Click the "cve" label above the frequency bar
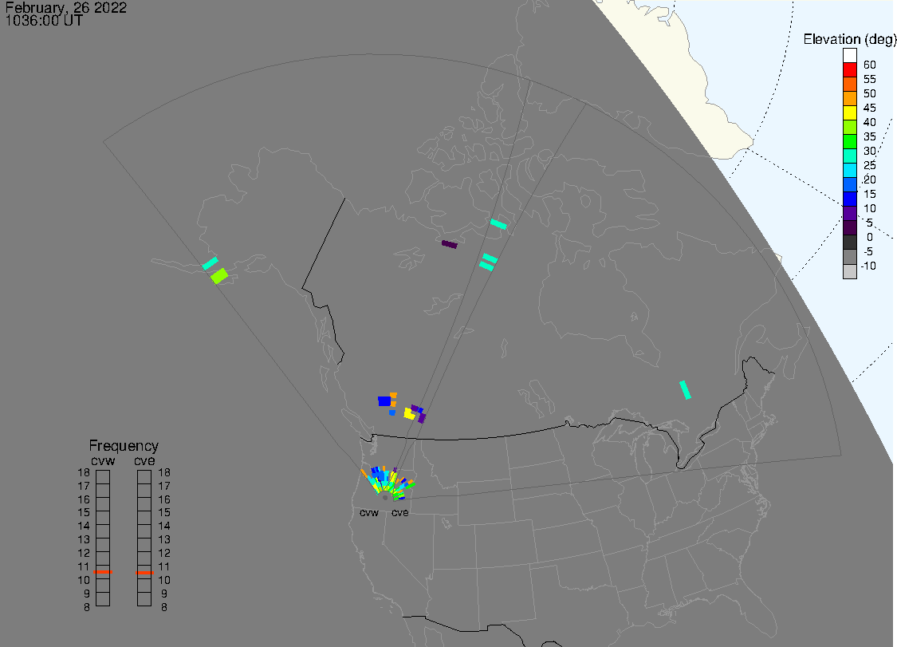The height and width of the screenshot is (647, 897). pos(144,460)
